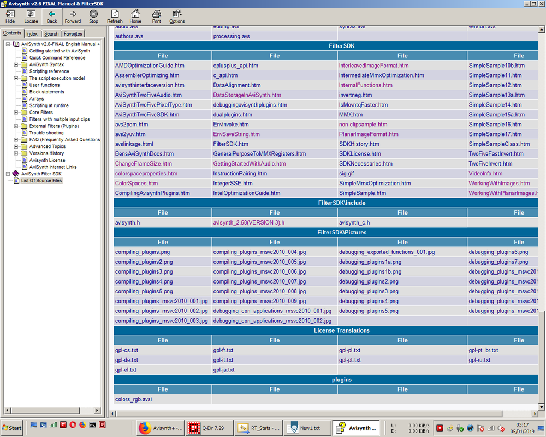546x437 pixels.
Task: Click the Hide toolbar icon
Action: [10, 16]
